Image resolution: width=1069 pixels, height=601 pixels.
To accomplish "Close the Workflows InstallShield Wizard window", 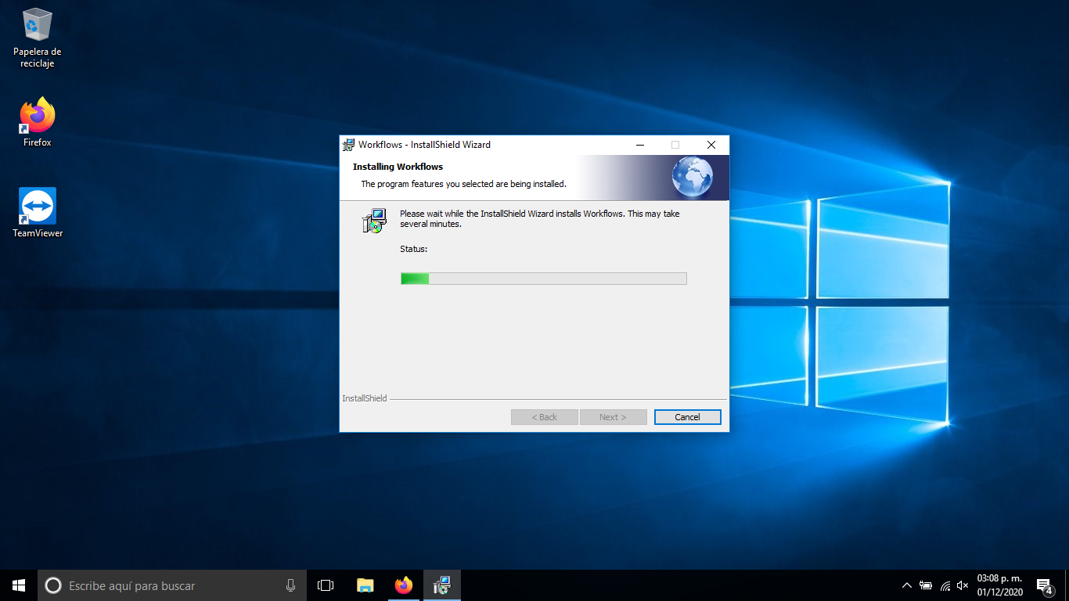I will click(711, 145).
